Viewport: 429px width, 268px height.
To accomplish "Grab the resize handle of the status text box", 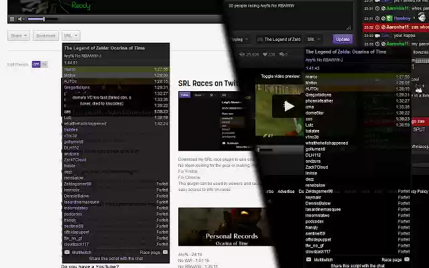I will (x=349, y=27).
